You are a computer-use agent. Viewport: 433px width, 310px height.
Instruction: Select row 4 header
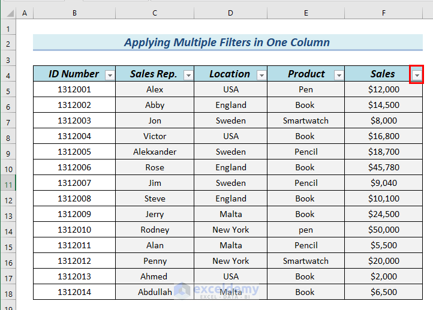(x=8, y=74)
